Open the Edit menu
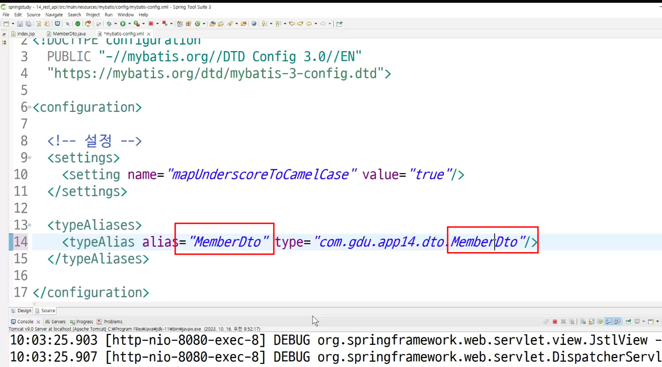 (18, 15)
